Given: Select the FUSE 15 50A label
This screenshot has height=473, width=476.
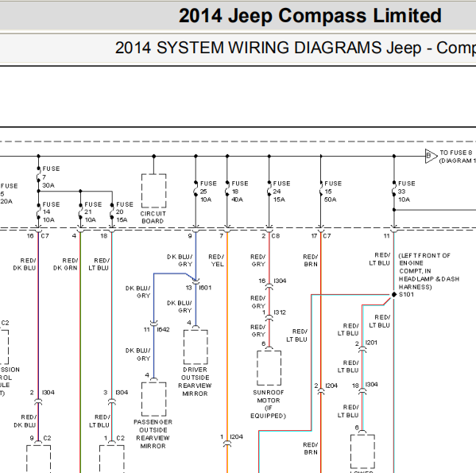Looking at the screenshot, I should (x=333, y=192).
